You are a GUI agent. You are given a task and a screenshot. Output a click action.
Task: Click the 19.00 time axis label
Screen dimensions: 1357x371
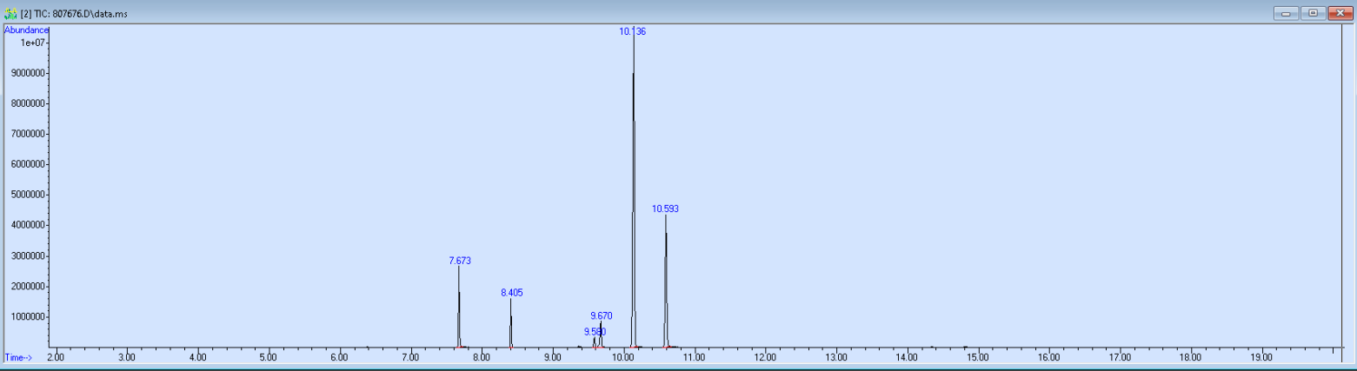[1261, 357]
